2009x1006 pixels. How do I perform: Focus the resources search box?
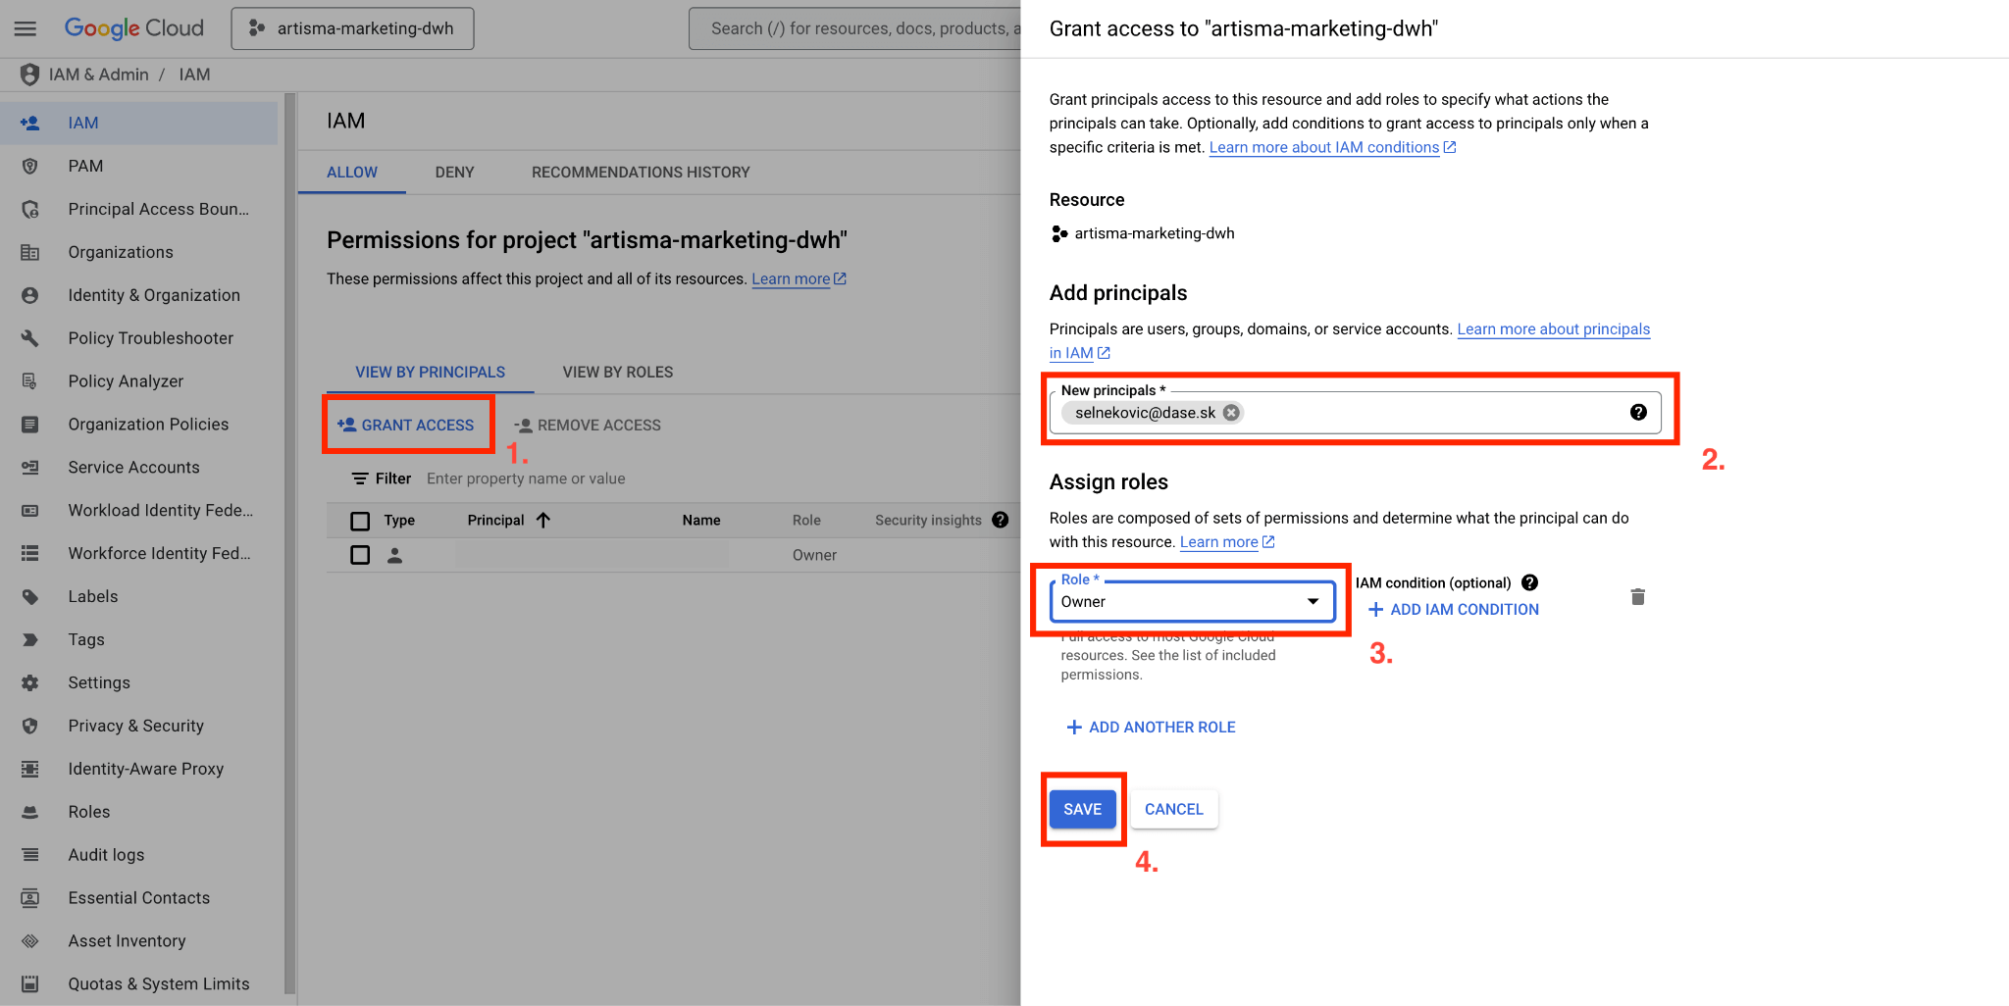coord(855,28)
